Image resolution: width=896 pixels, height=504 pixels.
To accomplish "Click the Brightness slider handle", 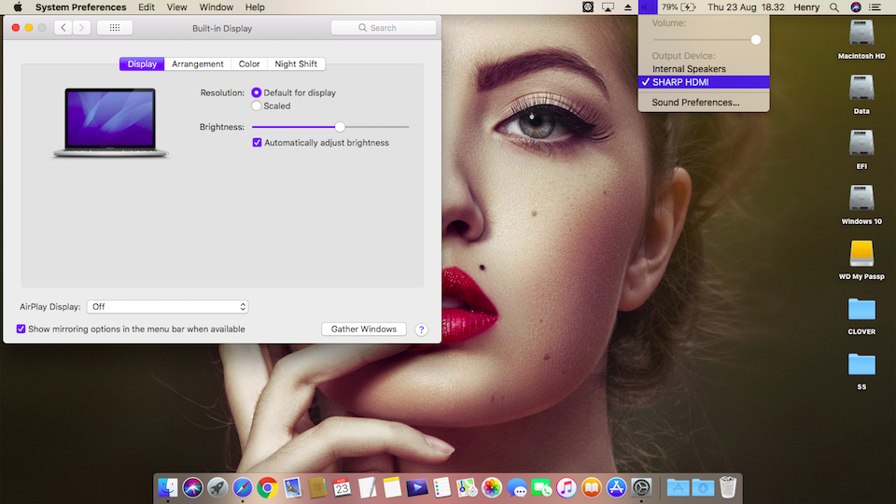I will 340,127.
